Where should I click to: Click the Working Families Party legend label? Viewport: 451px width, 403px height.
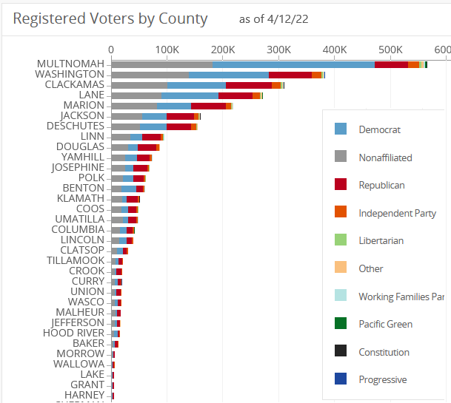(401, 297)
